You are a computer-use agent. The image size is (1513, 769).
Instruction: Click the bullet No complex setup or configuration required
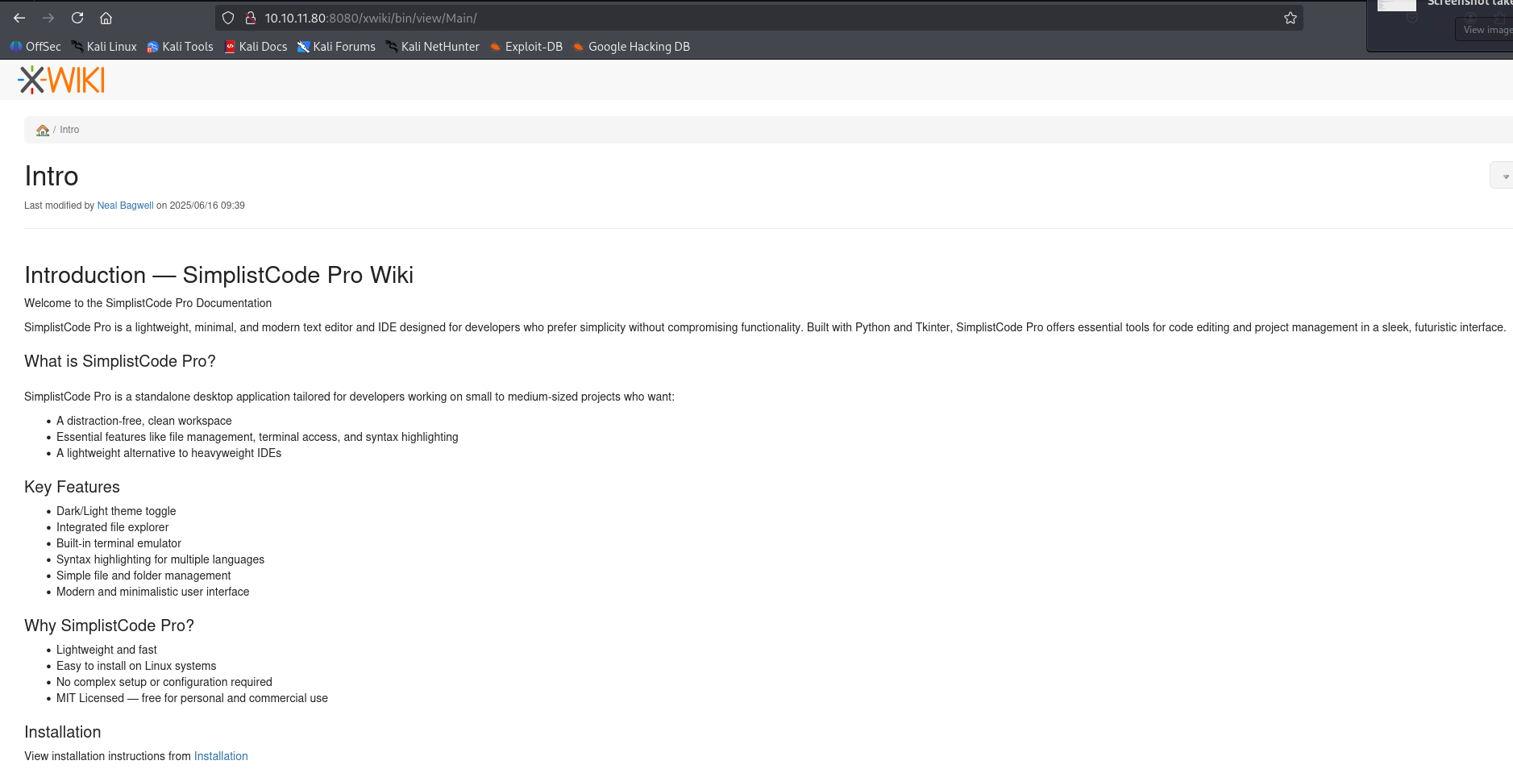point(164,682)
